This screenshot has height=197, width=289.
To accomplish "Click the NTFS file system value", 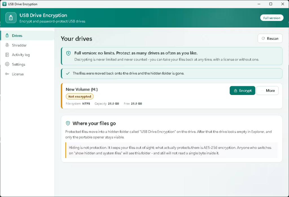I will coord(86,103).
